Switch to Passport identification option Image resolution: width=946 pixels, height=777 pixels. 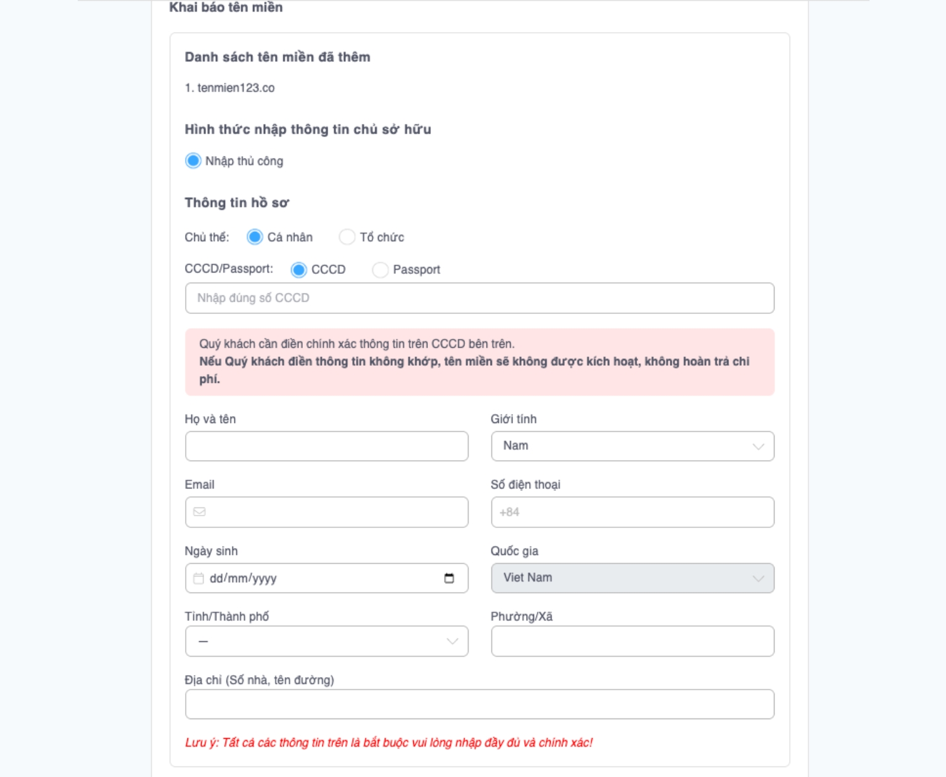coord(380,269)
